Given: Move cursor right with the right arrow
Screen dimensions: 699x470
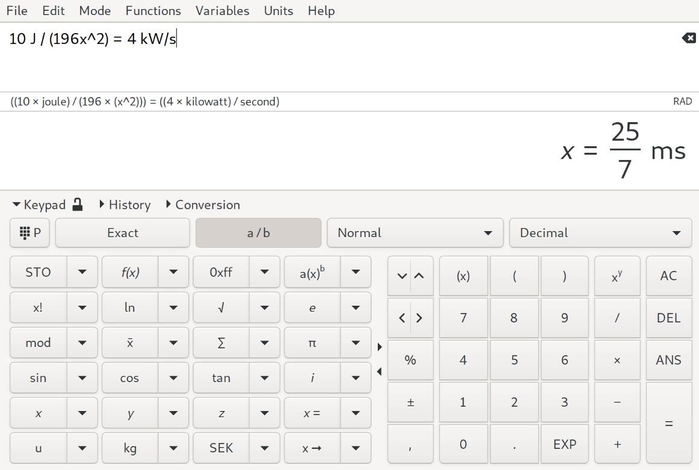Looking at the screenshot, I should [419, 318].
